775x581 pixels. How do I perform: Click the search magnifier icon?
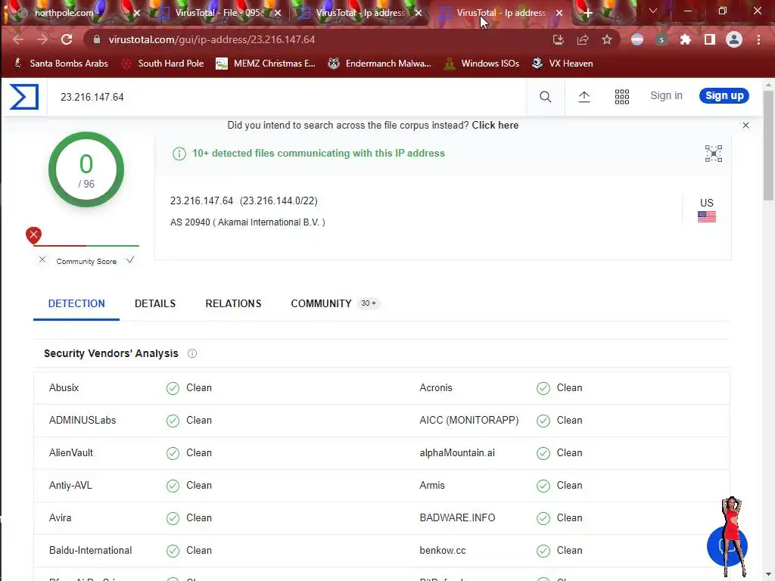[545, 97]
